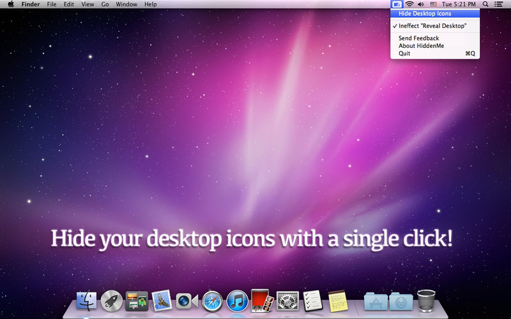
Task: Open the File menu
Action: 52,4
